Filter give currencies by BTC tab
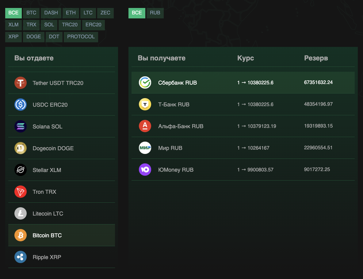363x279 pixels. [31, 13]
